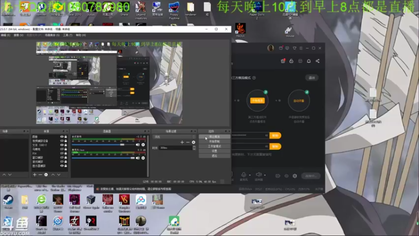Image resolution: width=419 pixels, height=236 pixels.
Task: Remove selected source with the minus icon
Action: tap(40, 175)
